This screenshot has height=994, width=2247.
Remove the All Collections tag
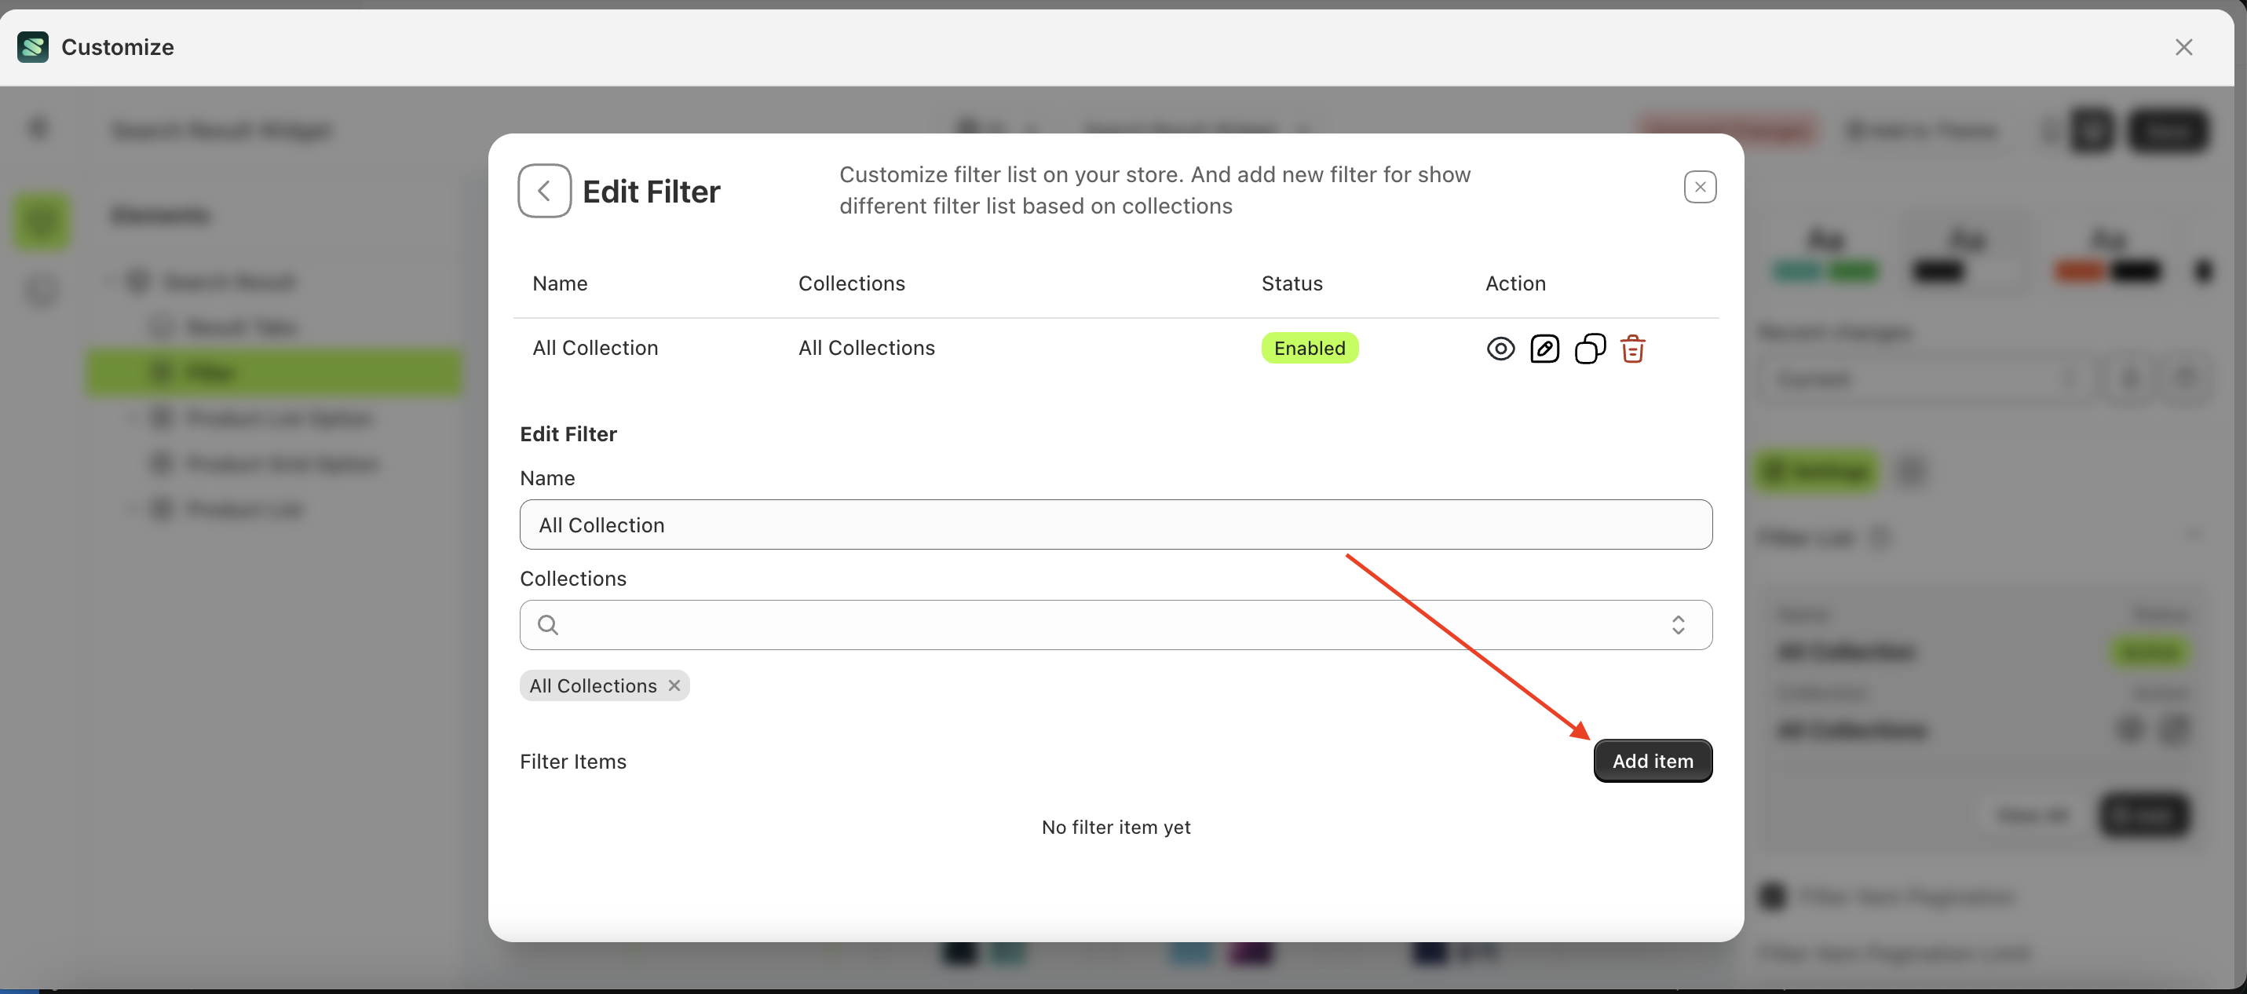pos(674,685)
